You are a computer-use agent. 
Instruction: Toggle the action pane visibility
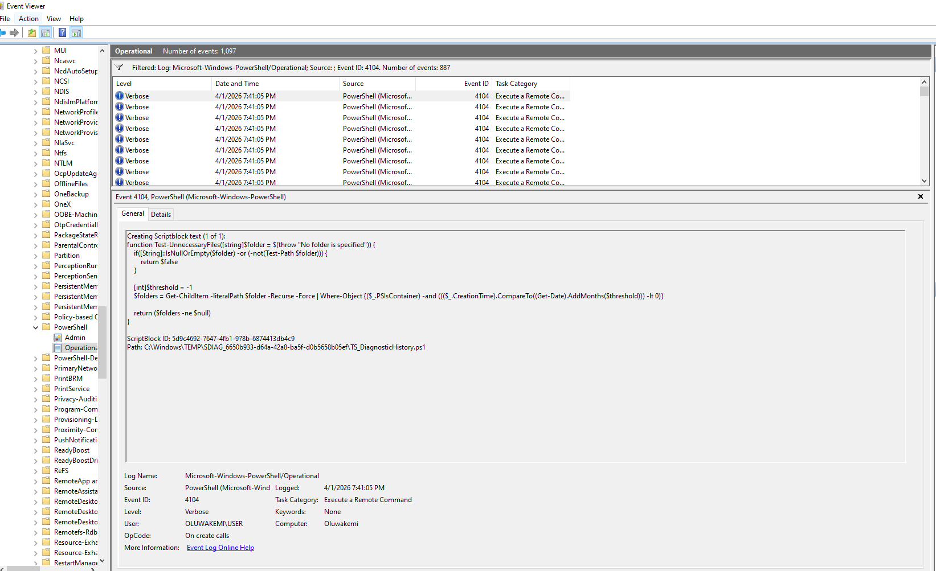[76, 32]
